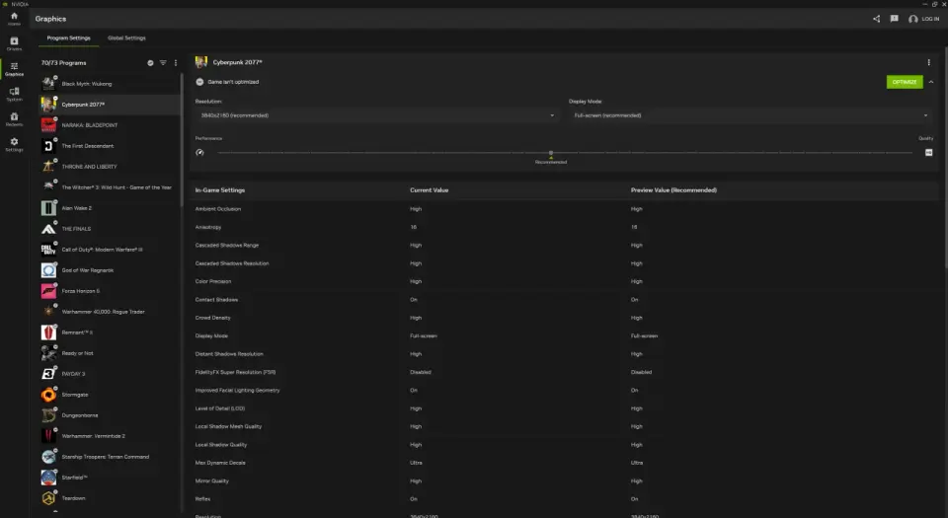This screenshot has width=948, height=518.
Task: Open the Redeem sidebar section
Action: 14,119
